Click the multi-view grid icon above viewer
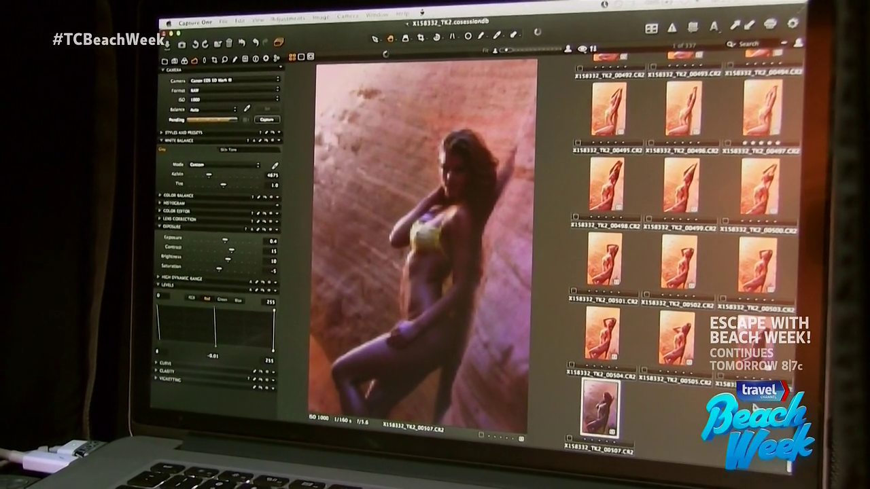The height and width of the screenshot is (489, 870). tap(292, 57)
